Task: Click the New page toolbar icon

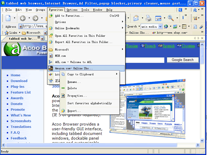Action: [x=8, y=18]
